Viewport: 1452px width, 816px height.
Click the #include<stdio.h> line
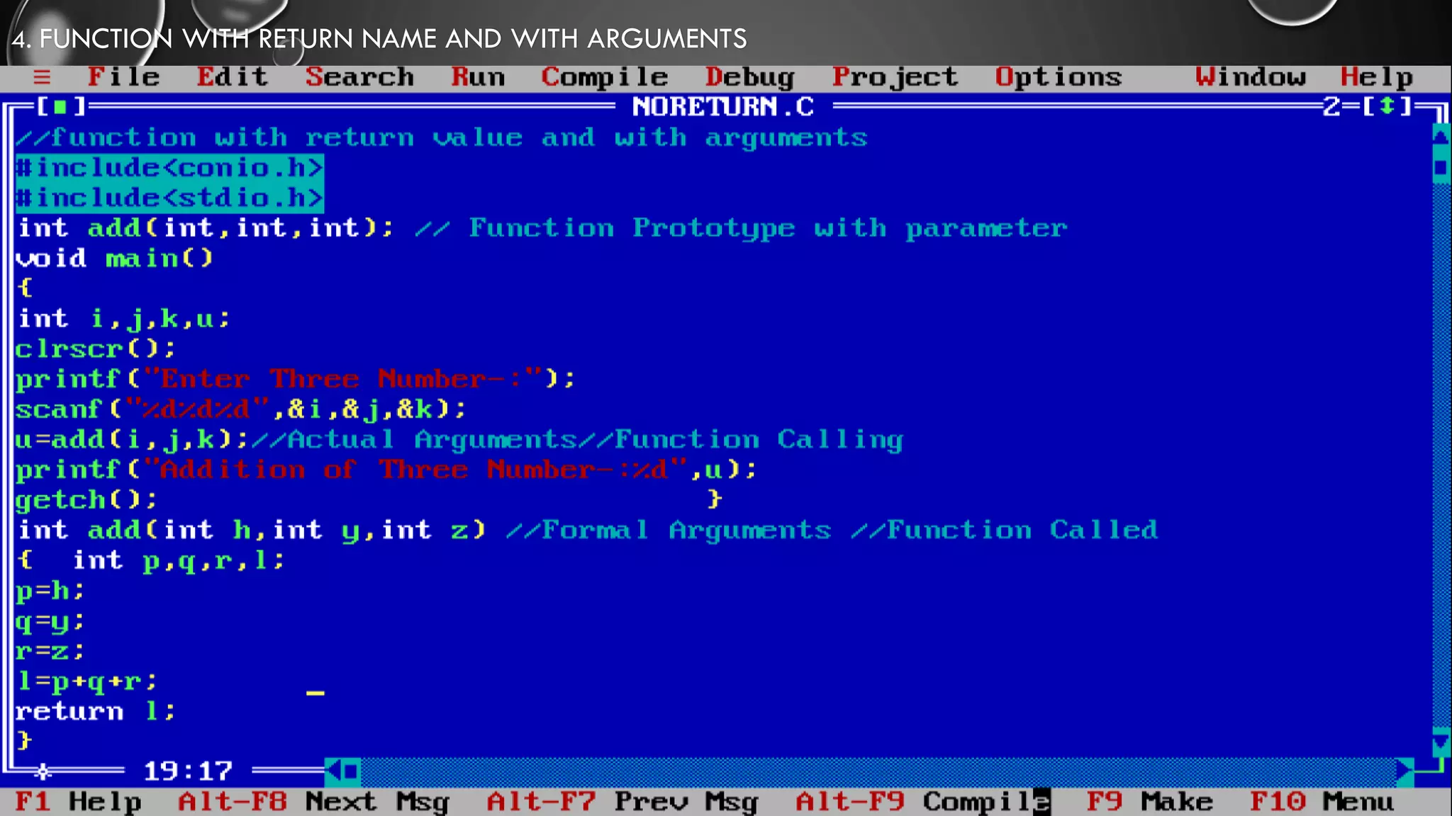tap(169, 198)
